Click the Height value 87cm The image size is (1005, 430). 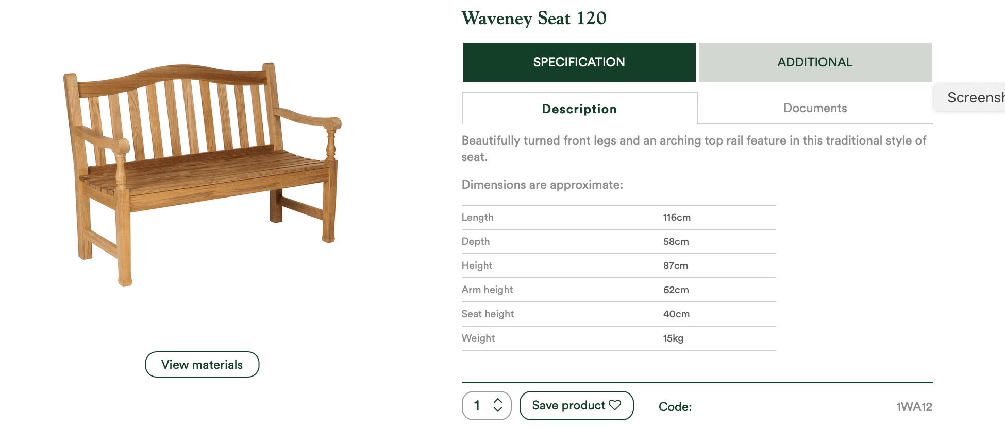point(675,266)
